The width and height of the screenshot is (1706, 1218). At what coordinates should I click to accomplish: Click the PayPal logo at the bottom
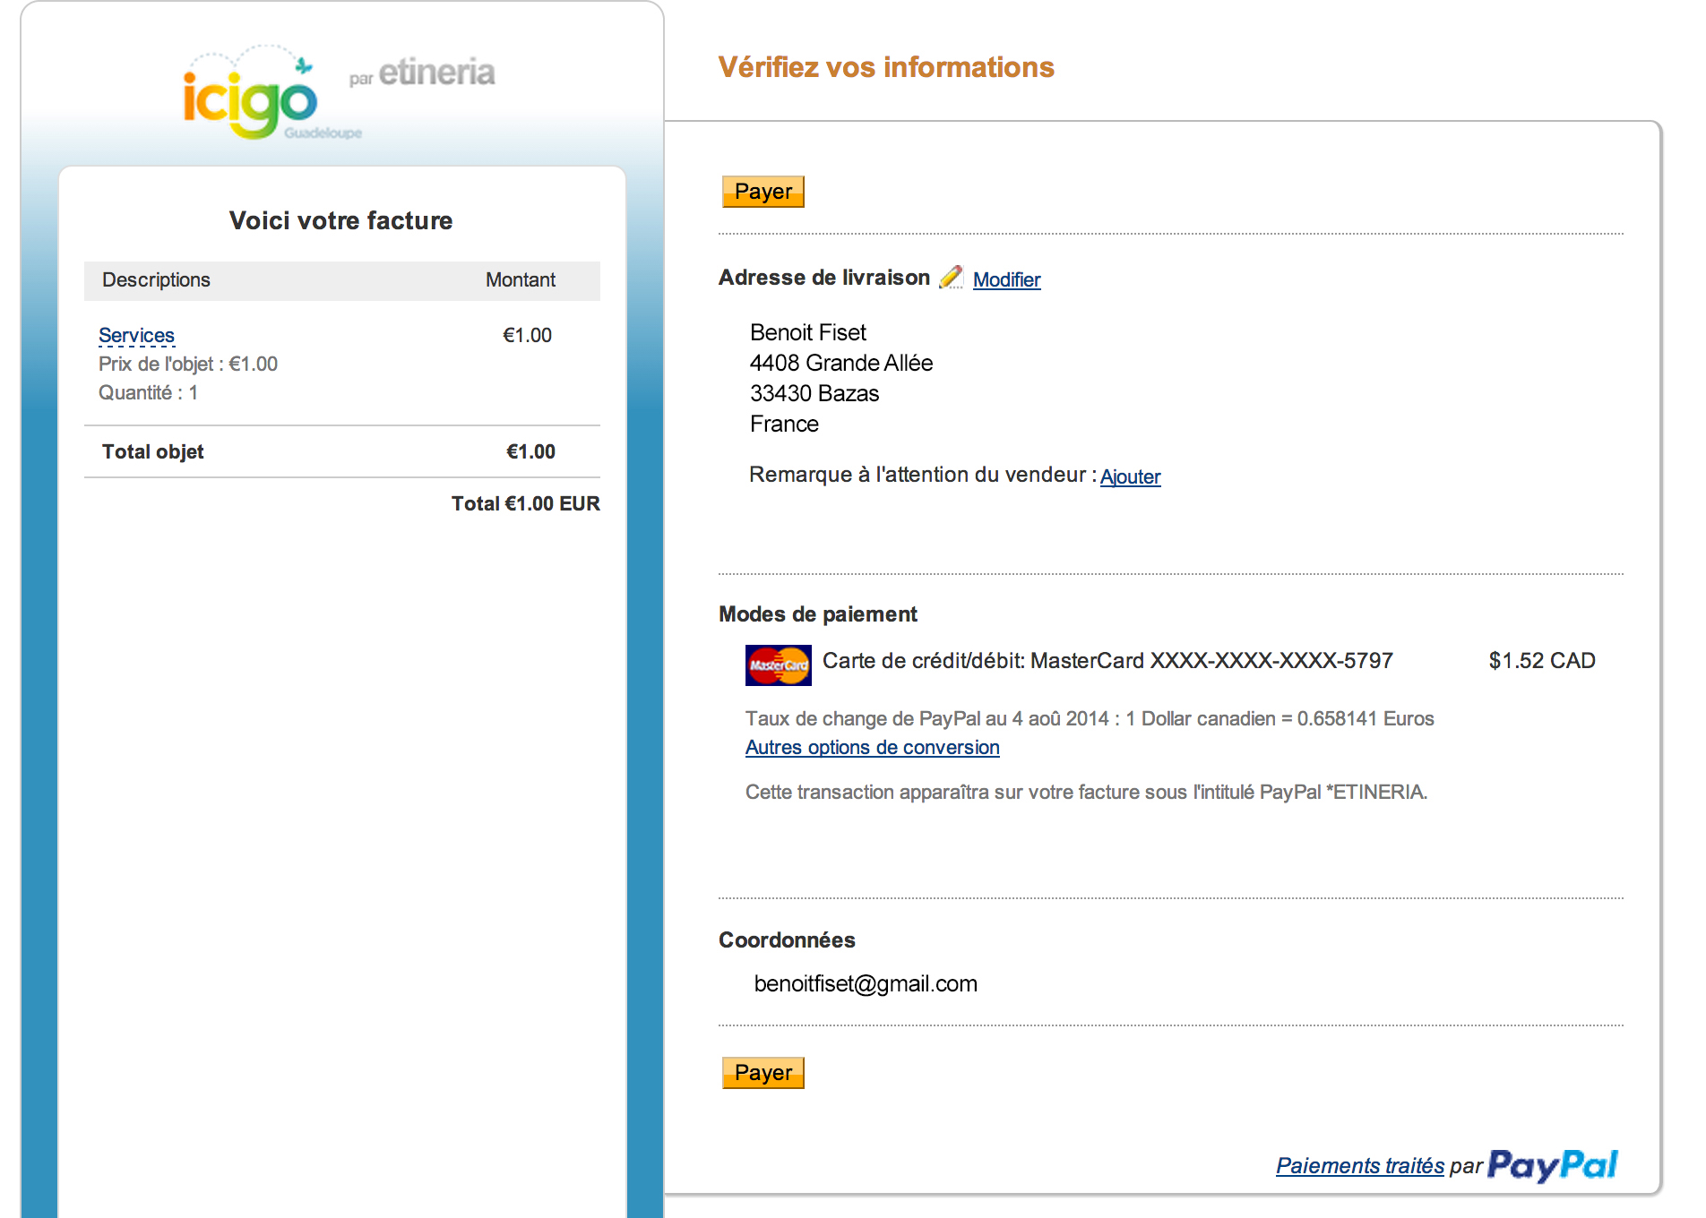(x=1553, y=1164)
